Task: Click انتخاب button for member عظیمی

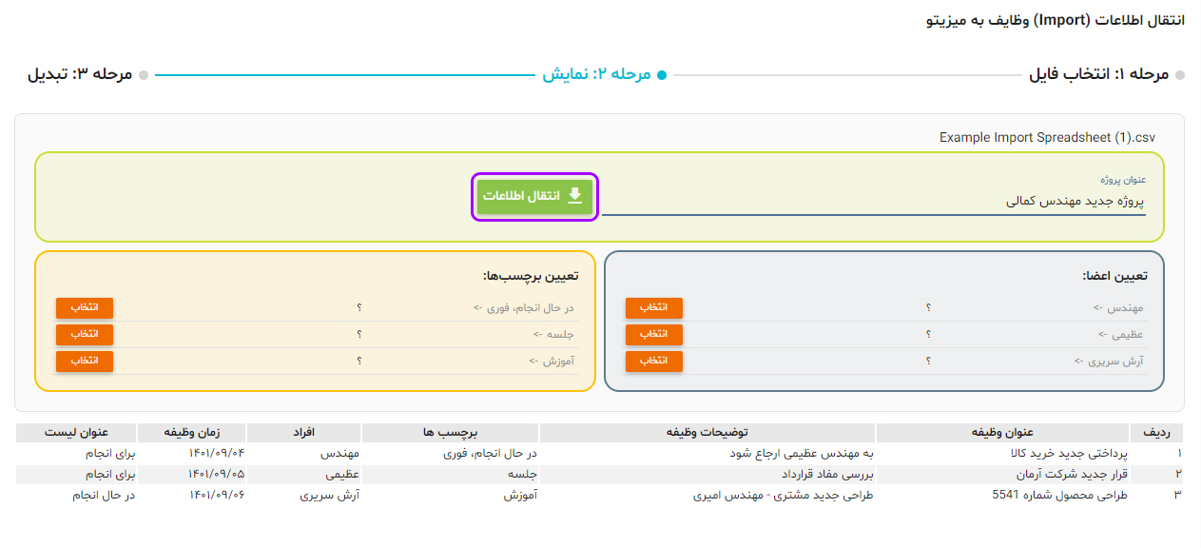Action: (x=654, y=335)
